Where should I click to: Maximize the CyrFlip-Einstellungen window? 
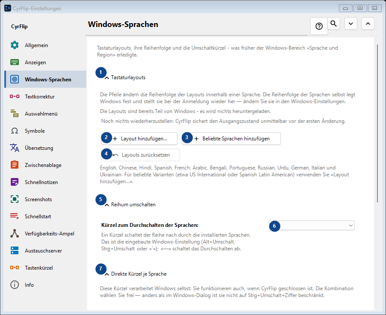(360, 8)
